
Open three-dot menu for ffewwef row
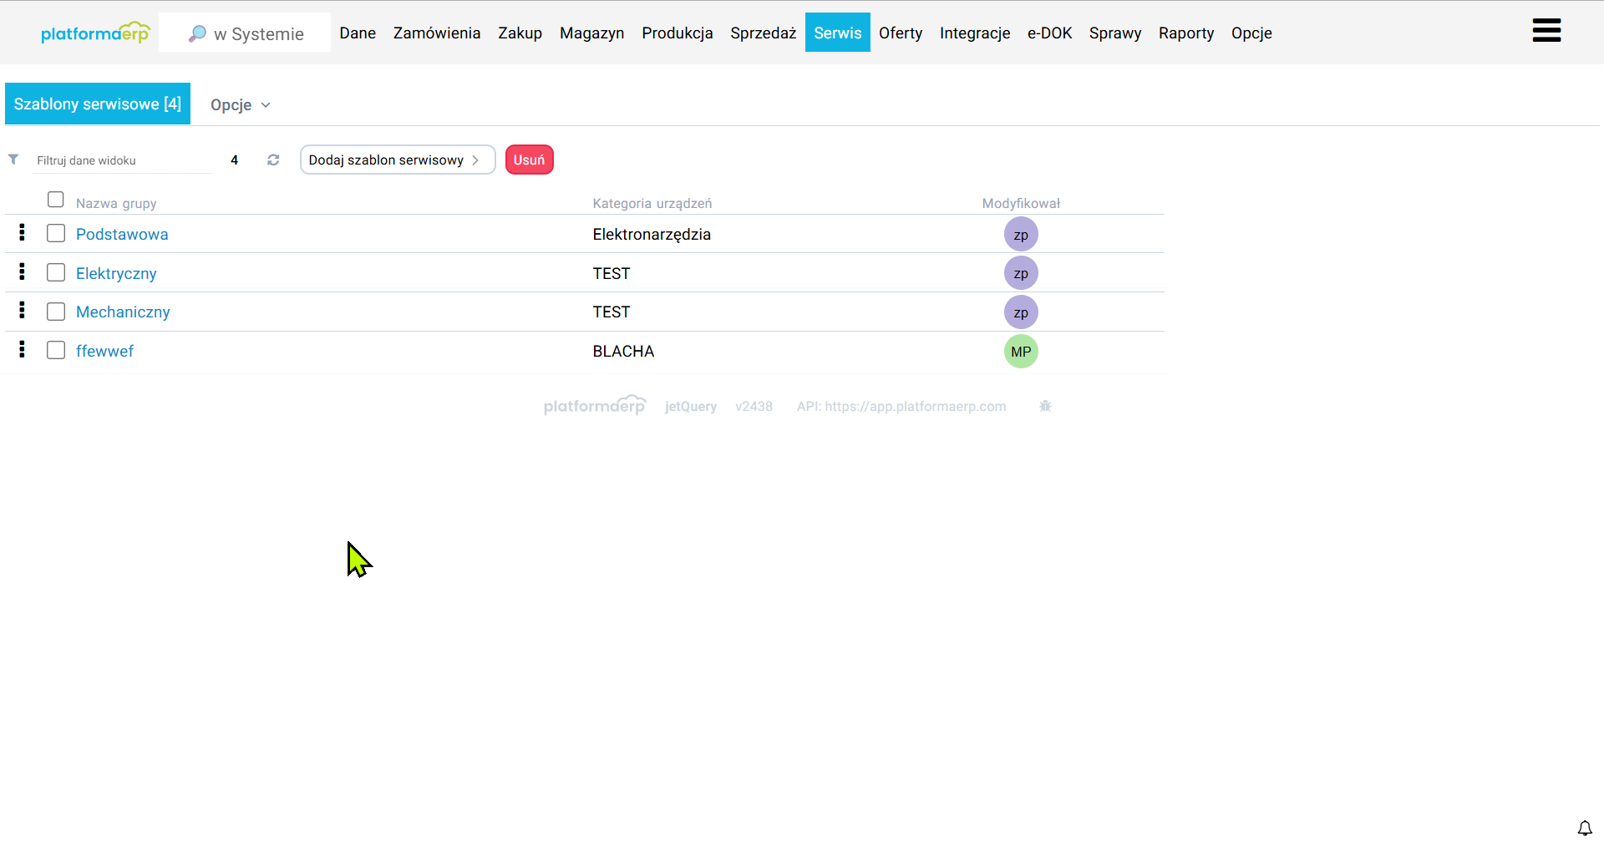pyautogui.click(x=23, y=350)
